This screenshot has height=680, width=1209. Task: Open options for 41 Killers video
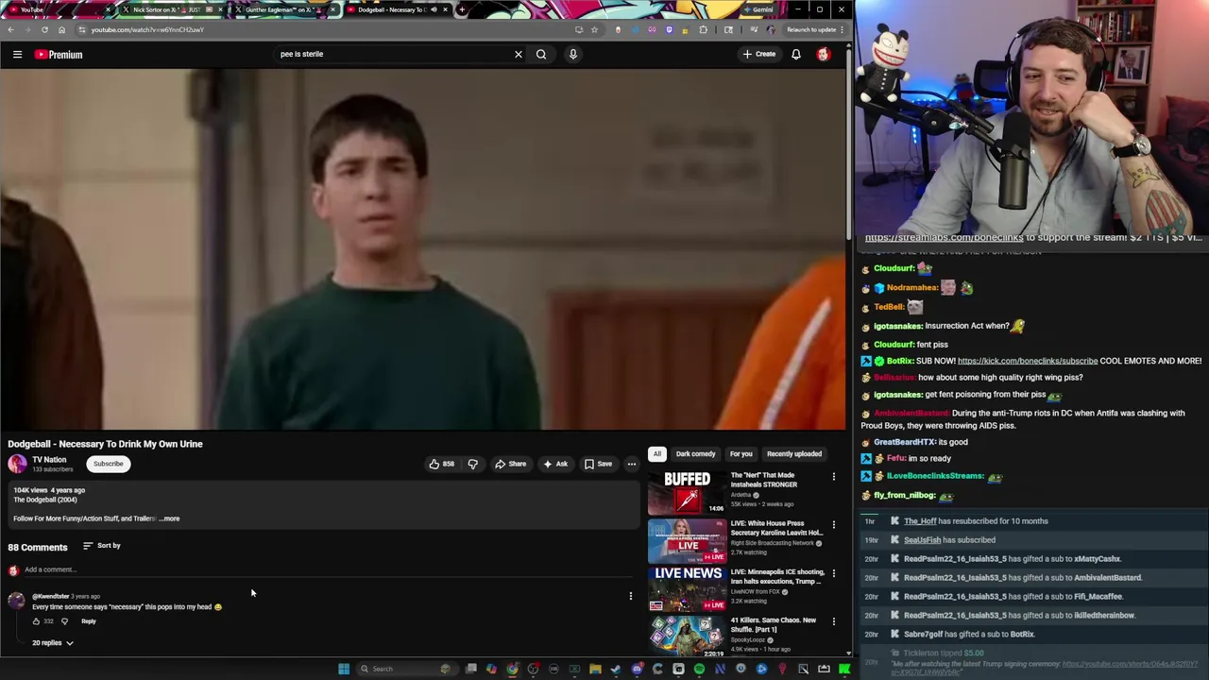click(833, 621)
